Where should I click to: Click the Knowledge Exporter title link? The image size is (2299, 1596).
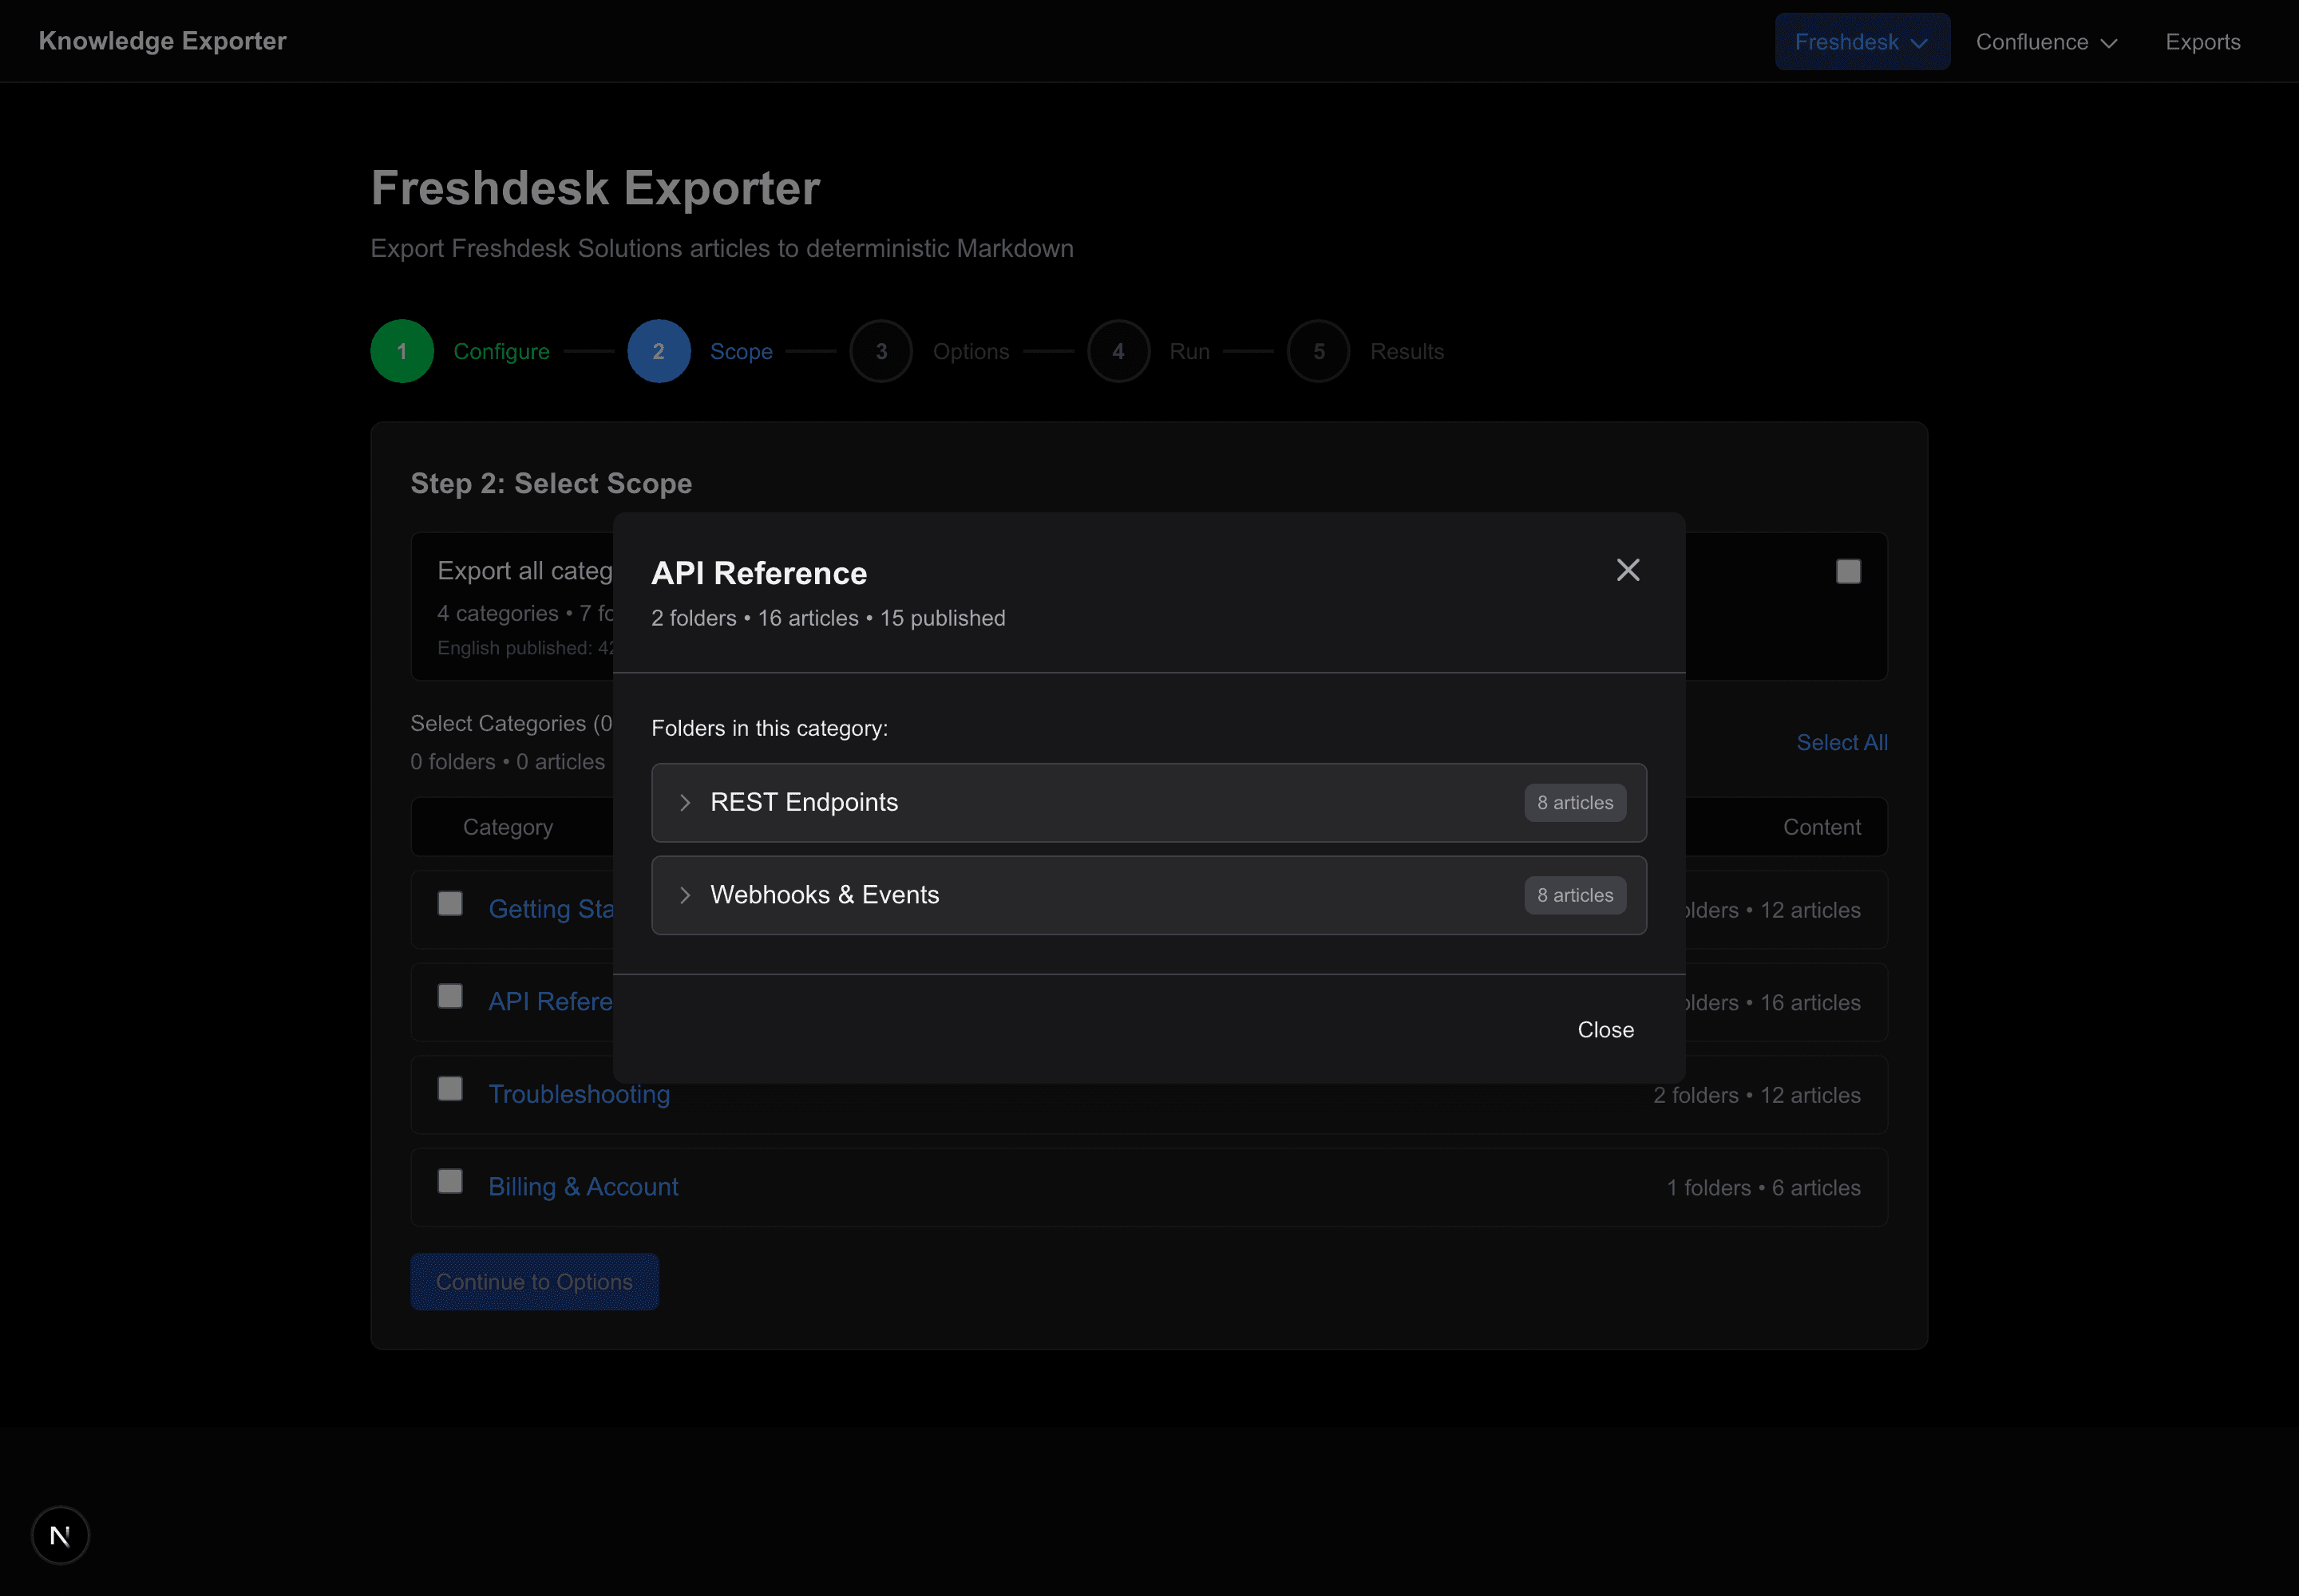pyautogui.click(x=163, y=41)
